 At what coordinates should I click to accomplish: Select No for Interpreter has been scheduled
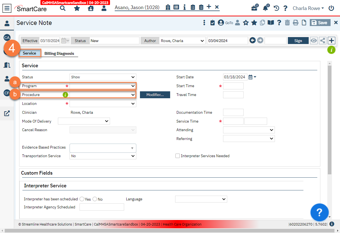[x=95, y=199]
